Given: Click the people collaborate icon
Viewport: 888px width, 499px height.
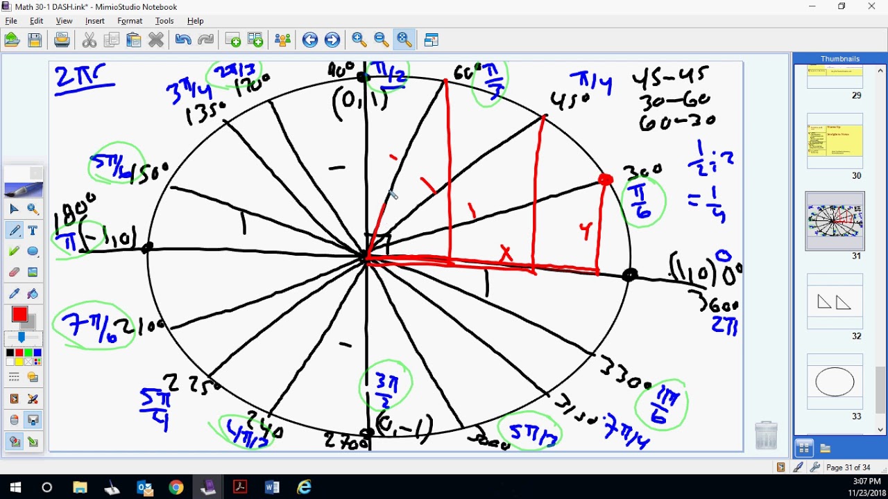Looking at the screenshot, I should [282, 40].
